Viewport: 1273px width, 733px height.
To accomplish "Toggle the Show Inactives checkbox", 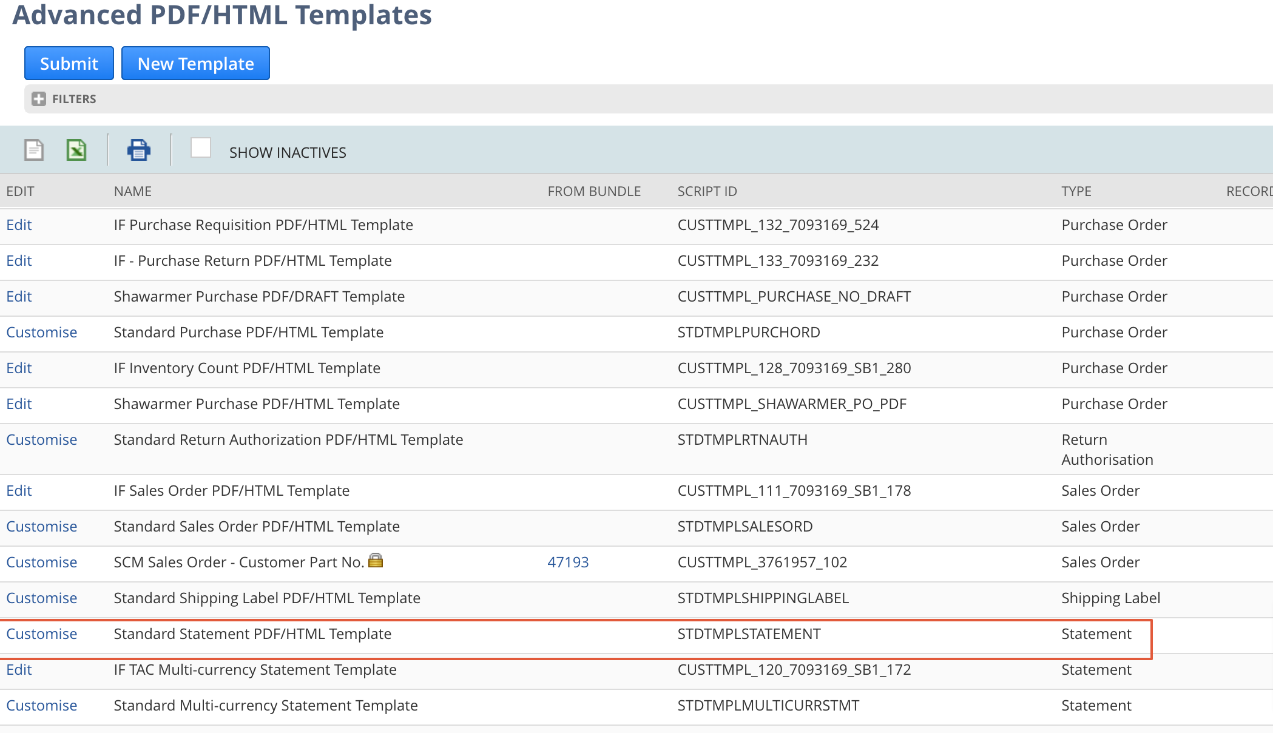I will point(201,148).
